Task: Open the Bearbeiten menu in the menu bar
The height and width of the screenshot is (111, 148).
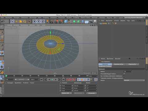Action: click(x=9, y=18)
